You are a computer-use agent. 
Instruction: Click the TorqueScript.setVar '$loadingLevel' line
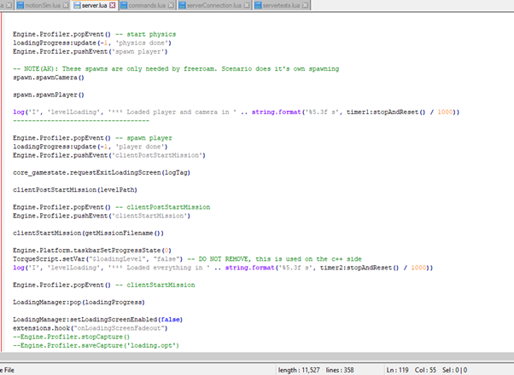click(x=187, y=259)
